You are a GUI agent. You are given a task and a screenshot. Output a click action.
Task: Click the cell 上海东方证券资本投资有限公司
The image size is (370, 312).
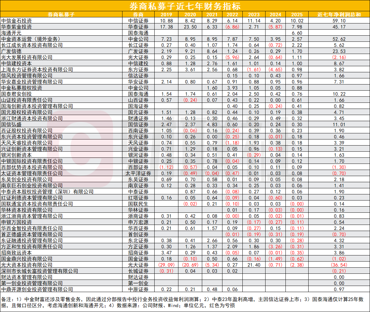(x=37, y=70)
